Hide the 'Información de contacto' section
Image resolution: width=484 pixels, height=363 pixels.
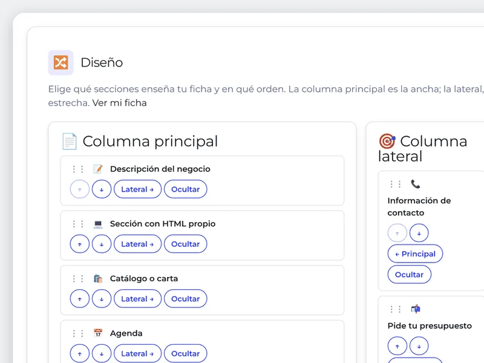[x=410, y=275]
